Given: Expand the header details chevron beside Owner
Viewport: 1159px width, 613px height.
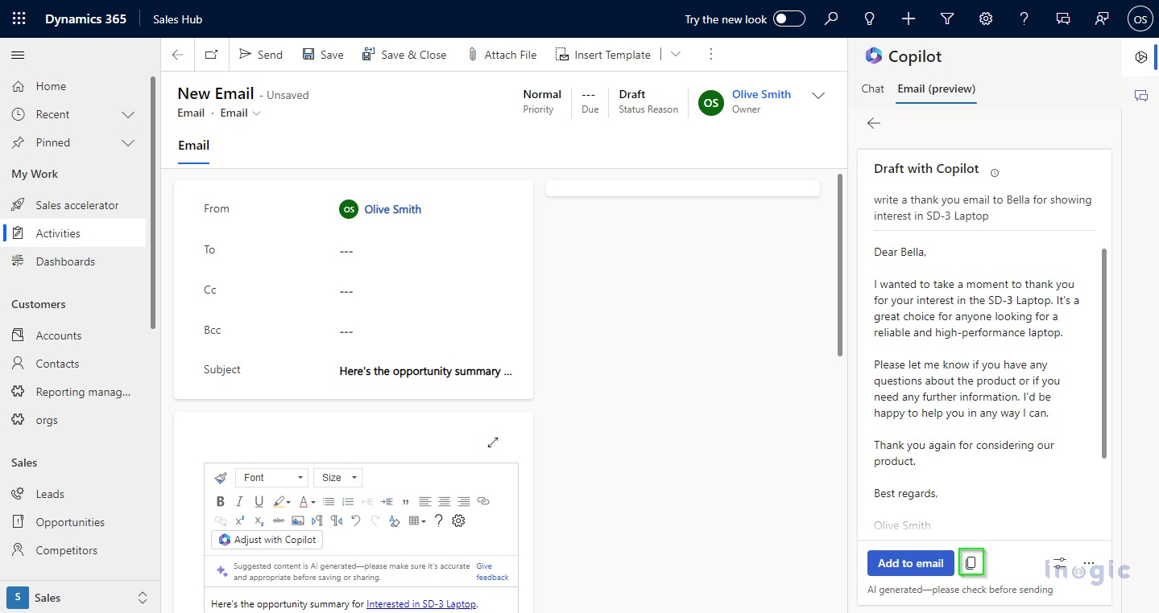Looking at the screenshot, I should 818,96.
